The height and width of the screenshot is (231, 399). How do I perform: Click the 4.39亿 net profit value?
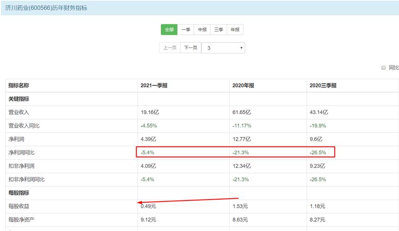point(148,139)
